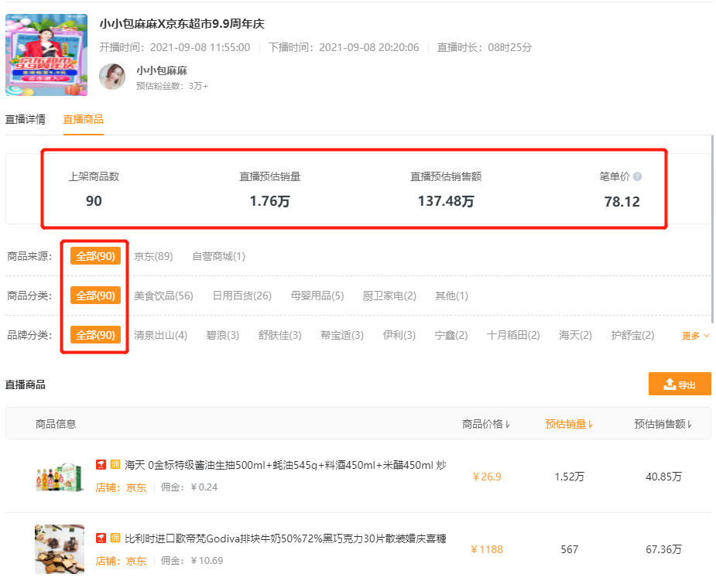Select 全部(90) under 商品来源
This screenshot has height=581, width=716.
click(95, 256)
